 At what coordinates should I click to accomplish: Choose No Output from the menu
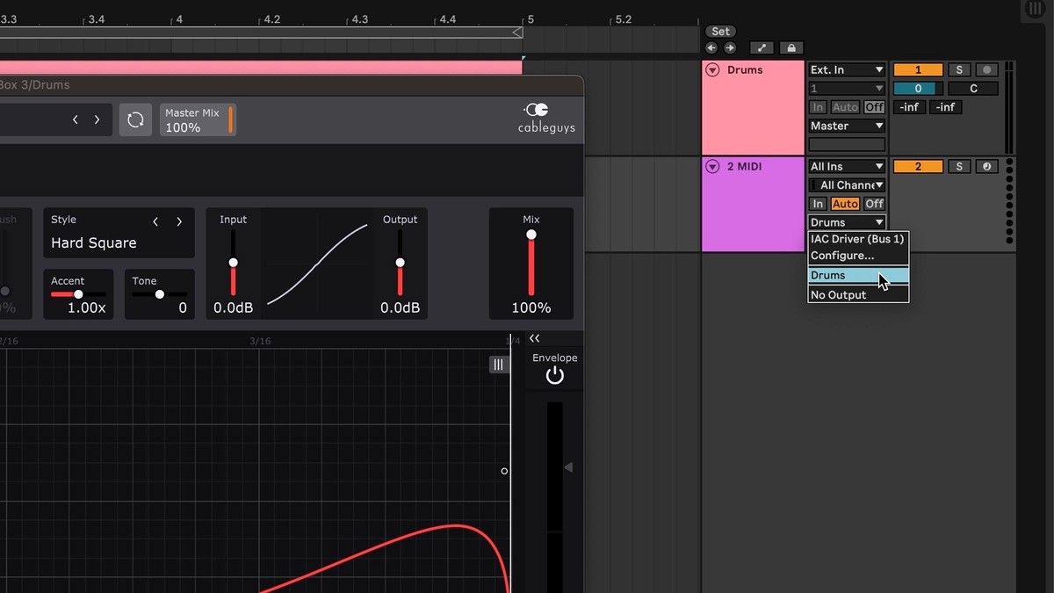click(x=838, y=295)
